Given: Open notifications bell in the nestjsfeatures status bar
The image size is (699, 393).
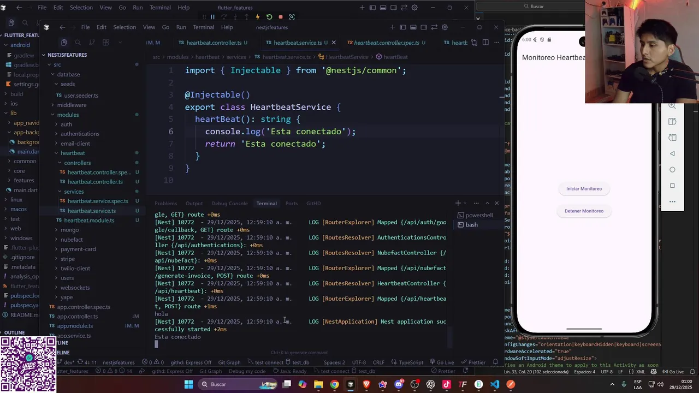Looking at the screenshot, I should 495,362.
